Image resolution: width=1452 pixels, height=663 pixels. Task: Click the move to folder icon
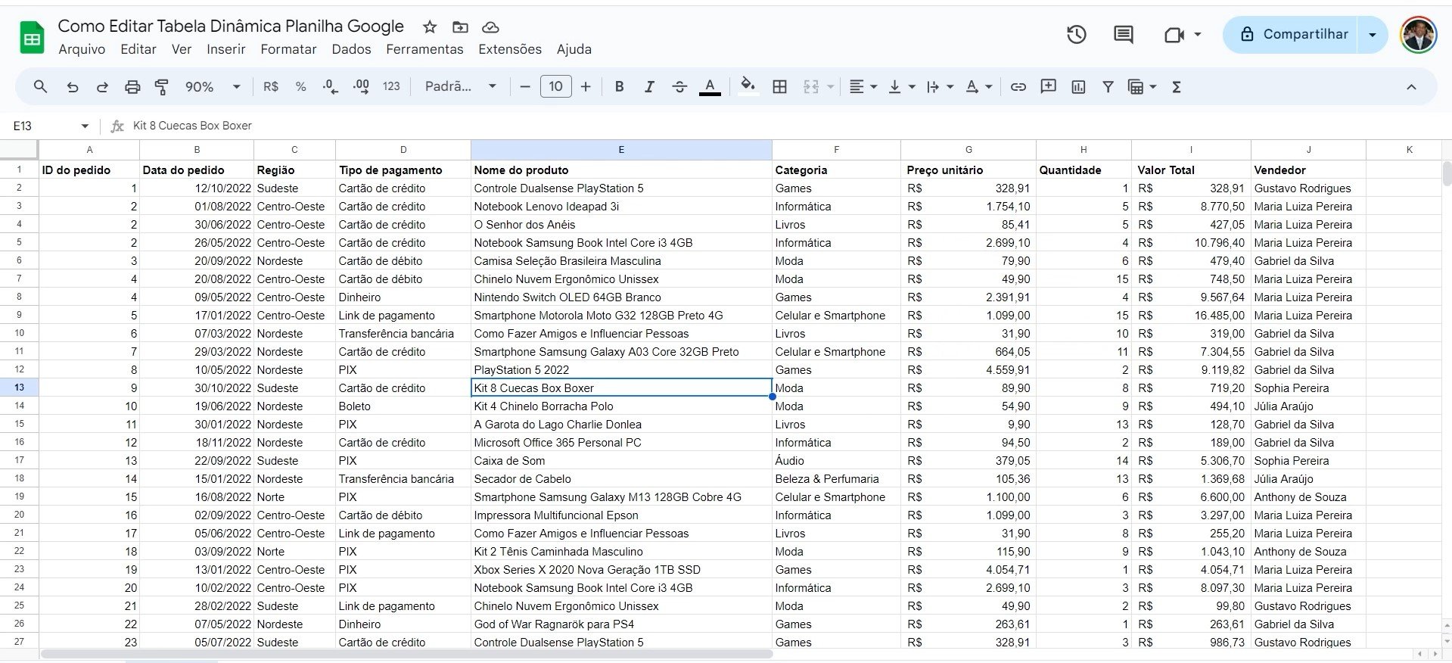[x=460, y=27]
